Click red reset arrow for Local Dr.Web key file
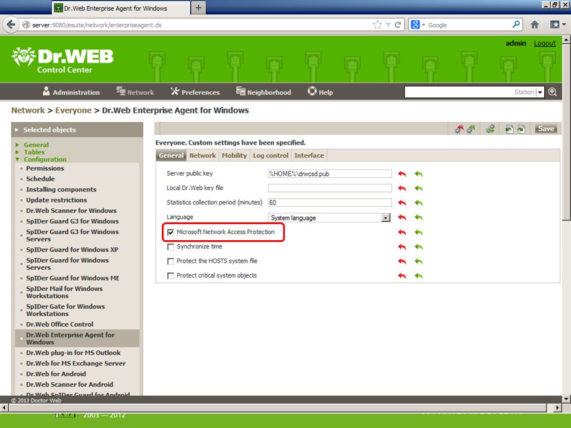 402,188
